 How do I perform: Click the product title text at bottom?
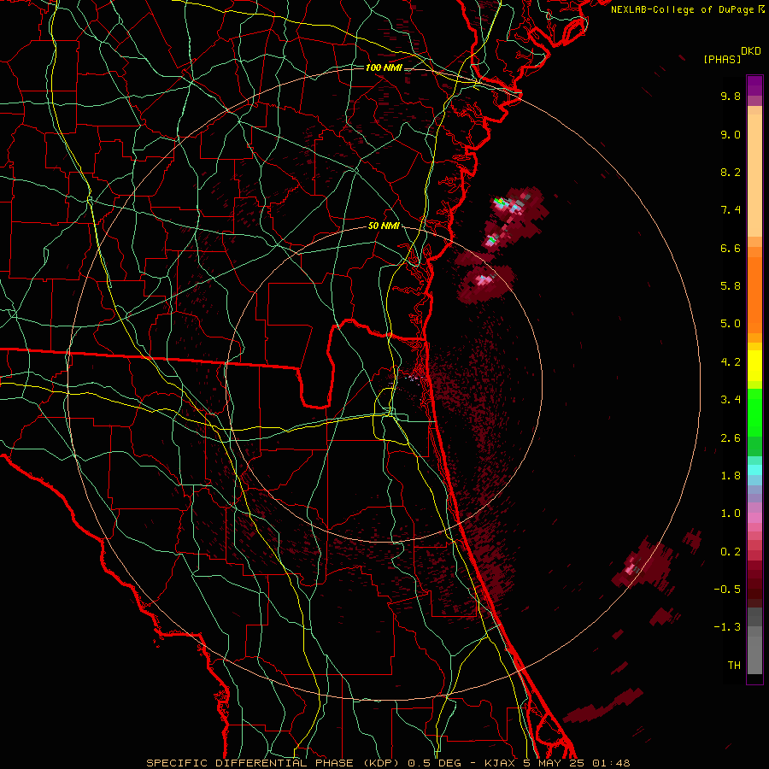(388, 763)
